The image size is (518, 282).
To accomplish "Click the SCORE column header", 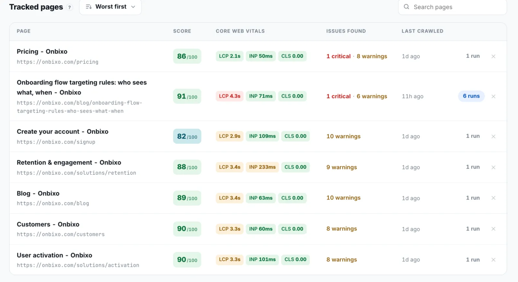I will click(x=182, y=31).
